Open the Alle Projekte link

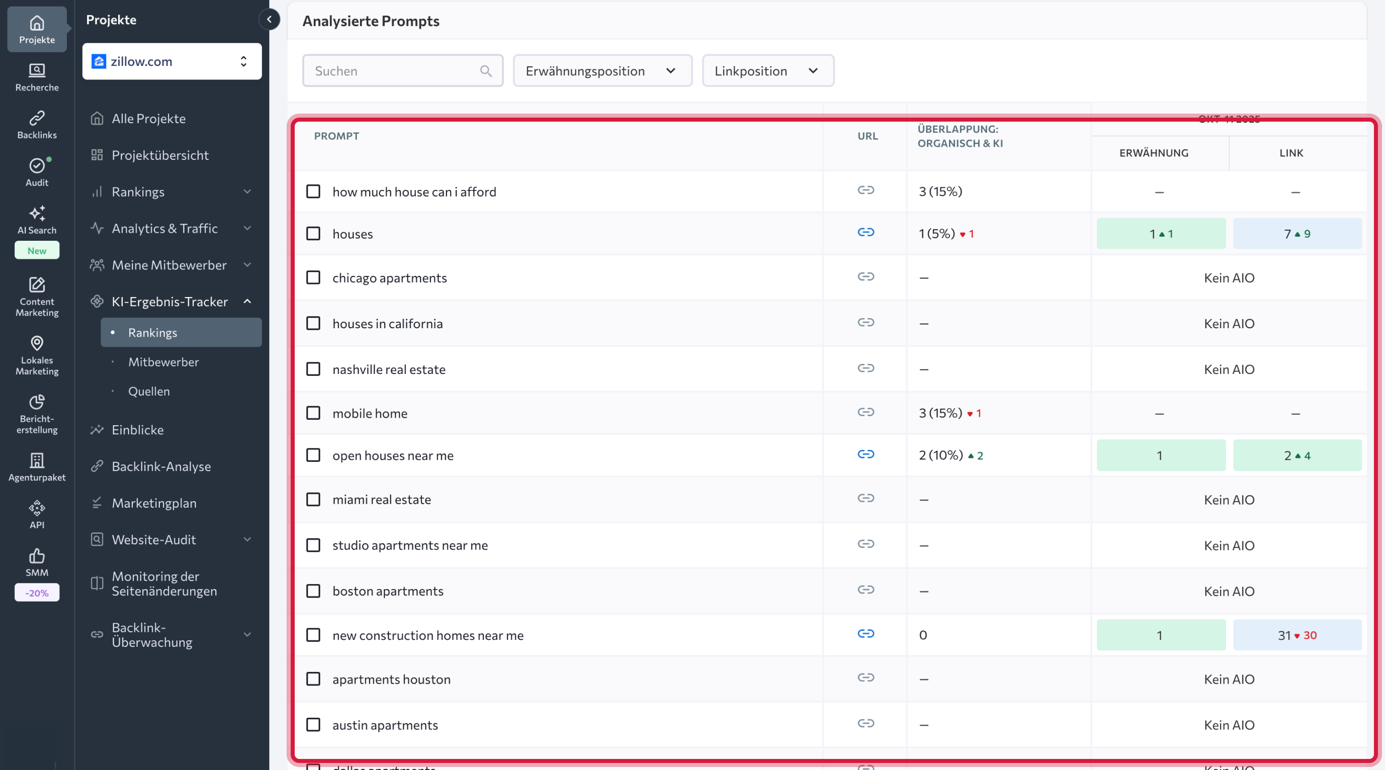148,118
